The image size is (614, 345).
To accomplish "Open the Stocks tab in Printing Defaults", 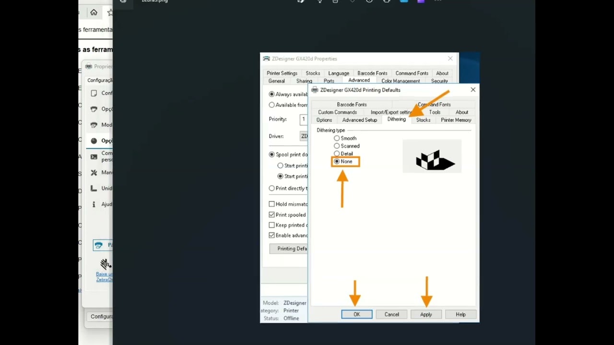I will (x=423, y=120).
